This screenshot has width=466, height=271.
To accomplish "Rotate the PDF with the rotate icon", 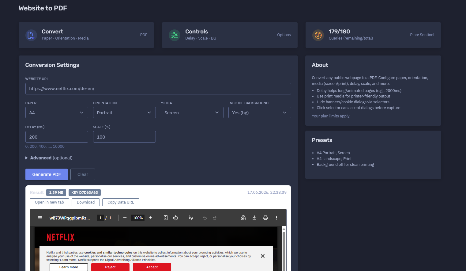I will [x=175, y=218].
